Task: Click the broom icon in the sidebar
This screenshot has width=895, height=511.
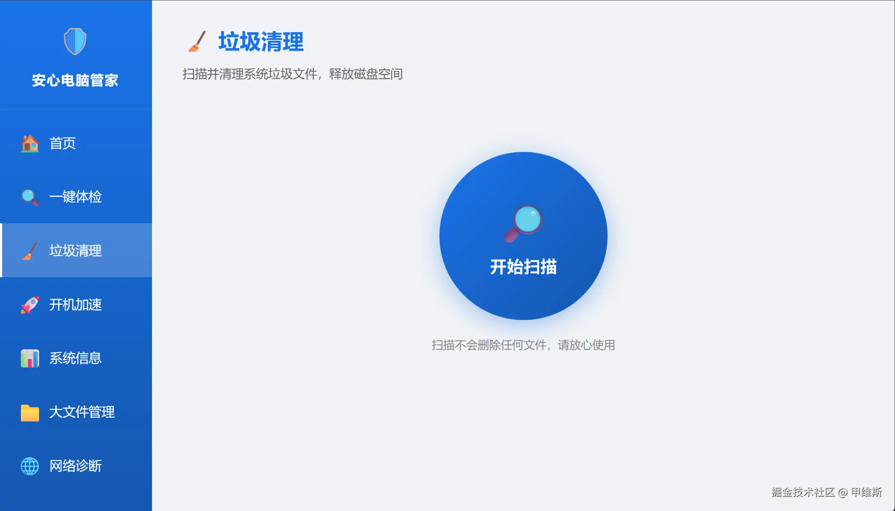Action: (30, 251)
